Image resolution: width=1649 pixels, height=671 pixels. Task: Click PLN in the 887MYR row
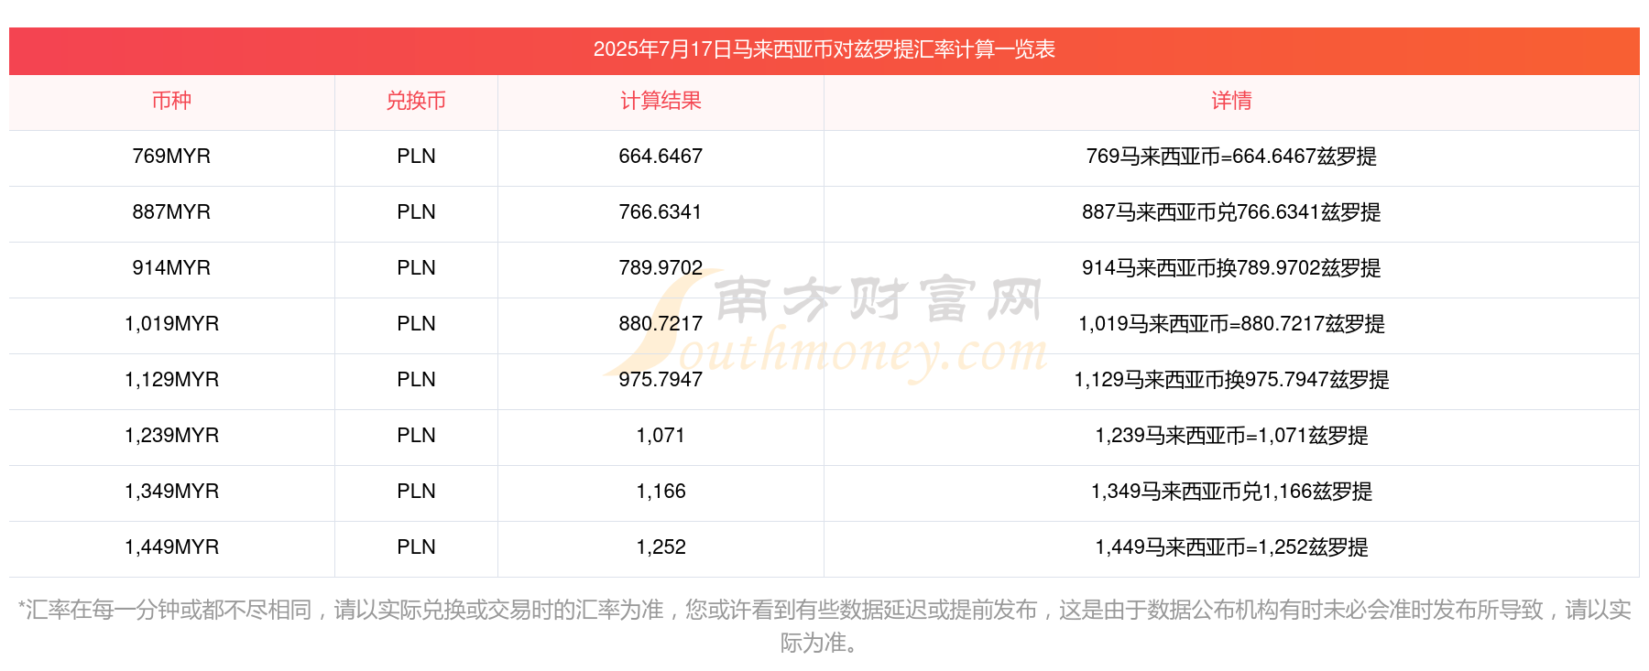(416, 212)
